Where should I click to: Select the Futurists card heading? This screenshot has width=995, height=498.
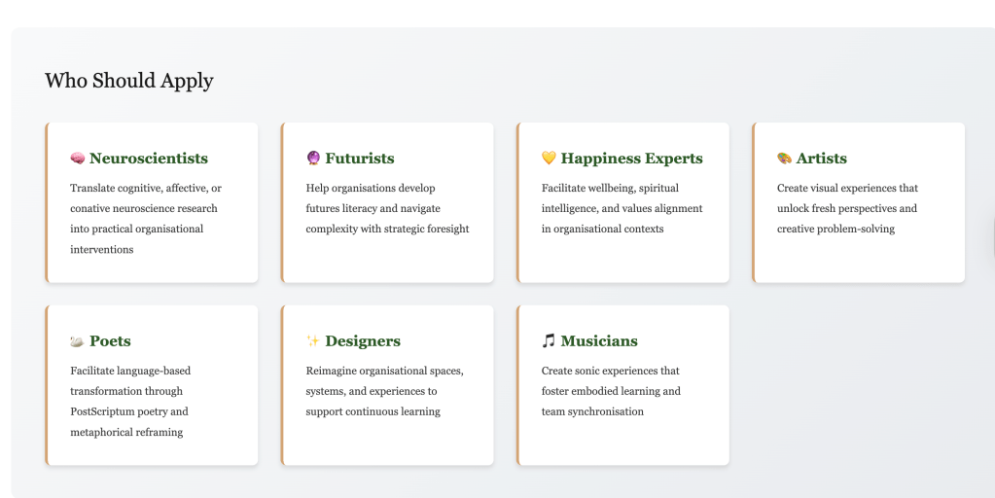(360, 159)
